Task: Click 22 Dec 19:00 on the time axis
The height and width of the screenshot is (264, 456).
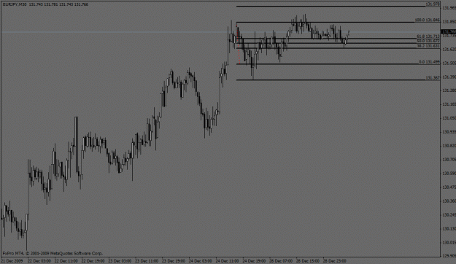Action: [x=93, y=261]
